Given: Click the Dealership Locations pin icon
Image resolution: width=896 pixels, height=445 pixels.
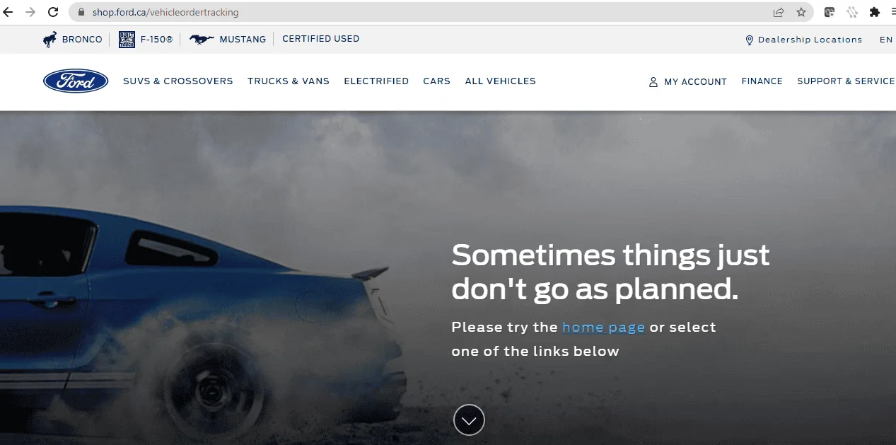Looking at the screenshot, I should coord(750,40).
